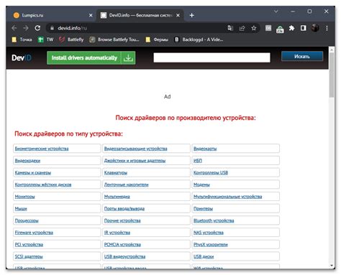Open a new browser tab

pos(192,15)
